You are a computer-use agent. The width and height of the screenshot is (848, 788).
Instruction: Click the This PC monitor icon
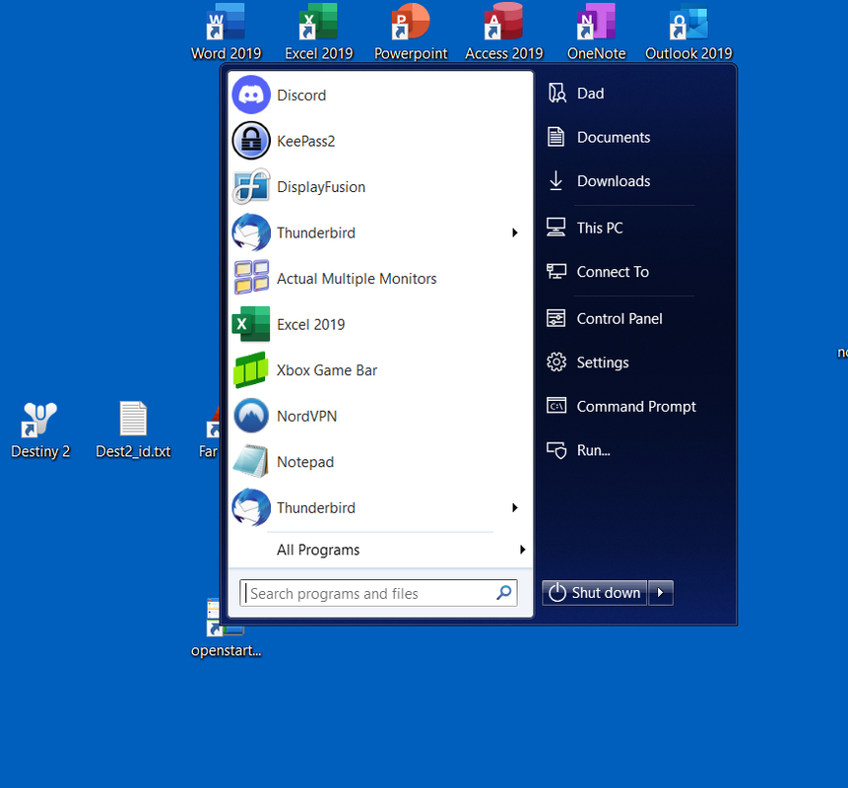coord(555,228)
